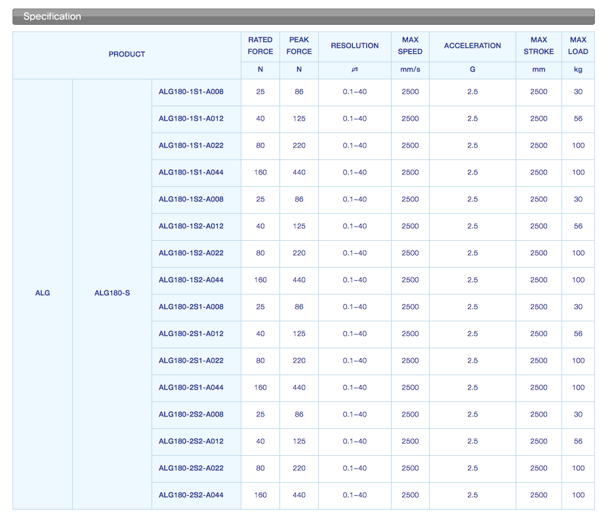Click the ALG180-1S2-A022 product name
Screen dimensions: 612x528
[x=191, y=253]
